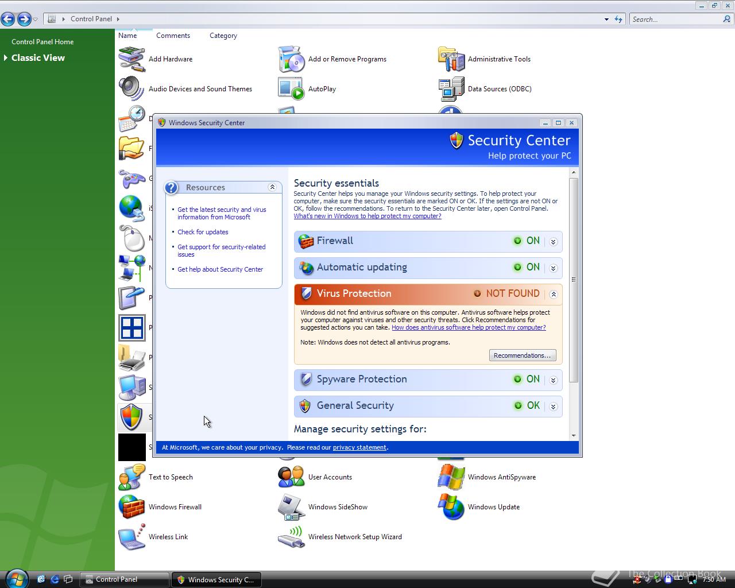Screen dimensions: 735x588
Task: Click Get help about Security Center
Action: pyautogui.click(x=220, y=269)
